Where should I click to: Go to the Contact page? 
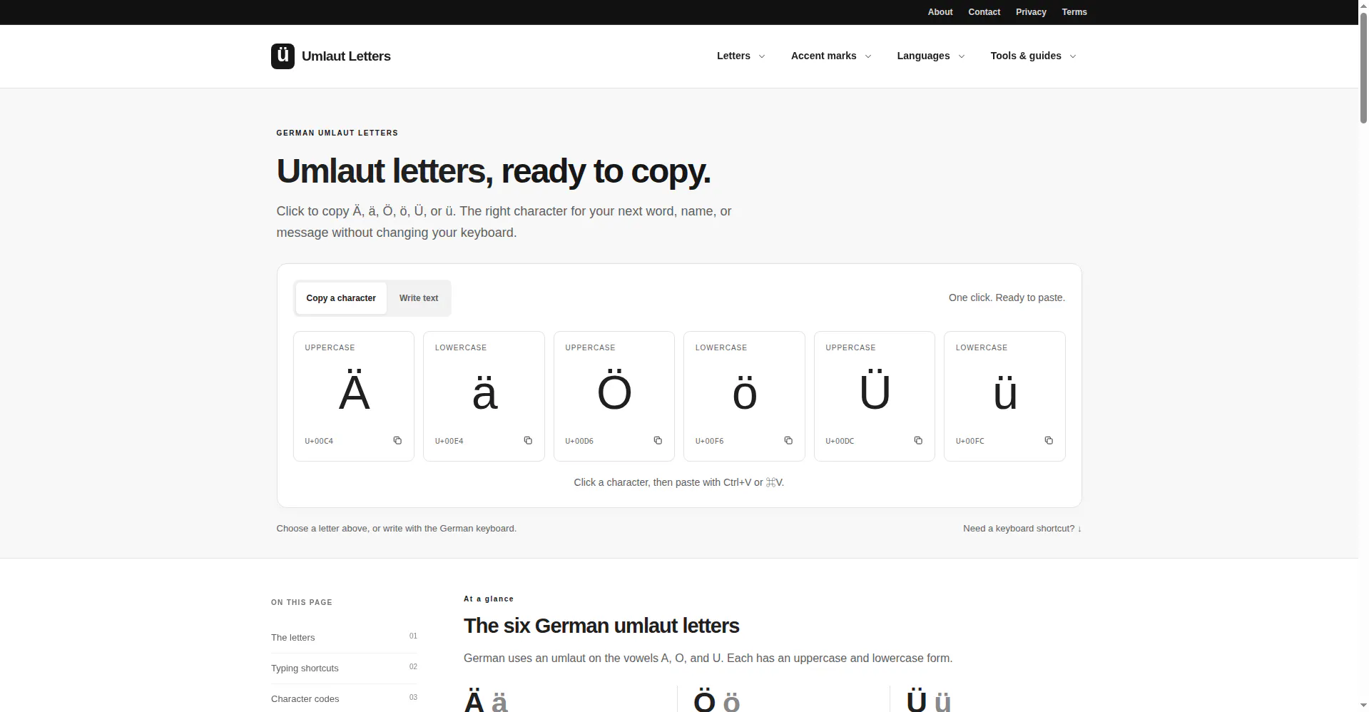984,12
